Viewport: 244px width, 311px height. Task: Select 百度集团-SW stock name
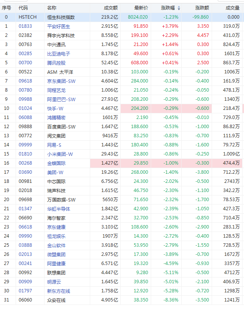coord(61,127)
